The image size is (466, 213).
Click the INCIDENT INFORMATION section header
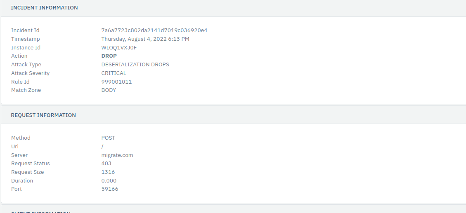(x=44, y=8)
